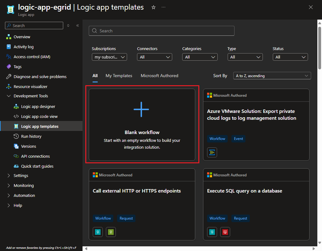Collapse the sidebar with double-chevron icon
322x251 pixels.
(78, 26)
